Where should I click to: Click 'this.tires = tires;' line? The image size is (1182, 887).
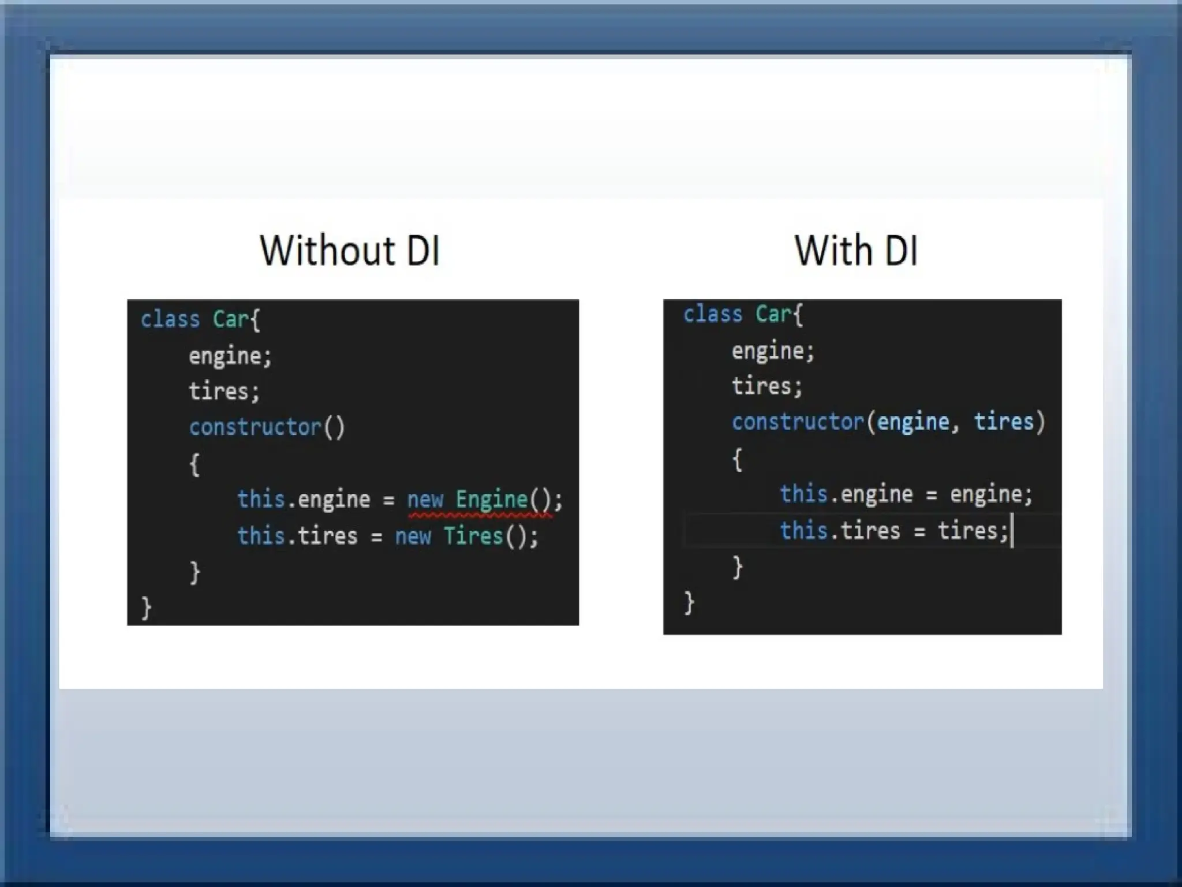pyautogui.click(x=894, y=531)
